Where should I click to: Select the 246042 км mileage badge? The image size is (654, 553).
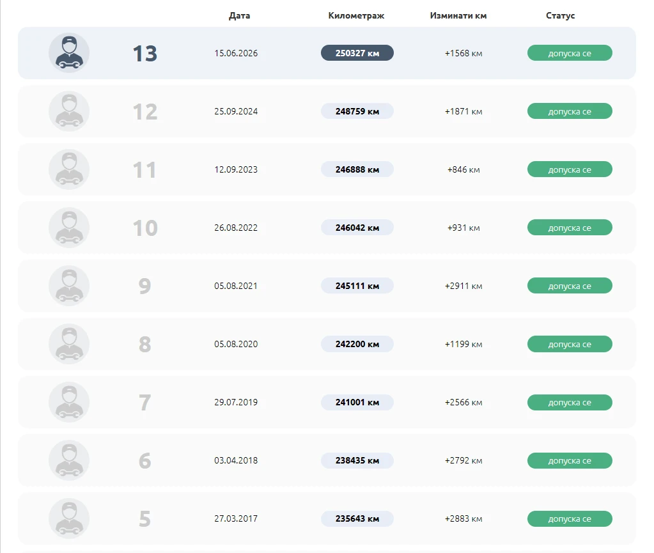pyautogui.click(x=357, y=228)
